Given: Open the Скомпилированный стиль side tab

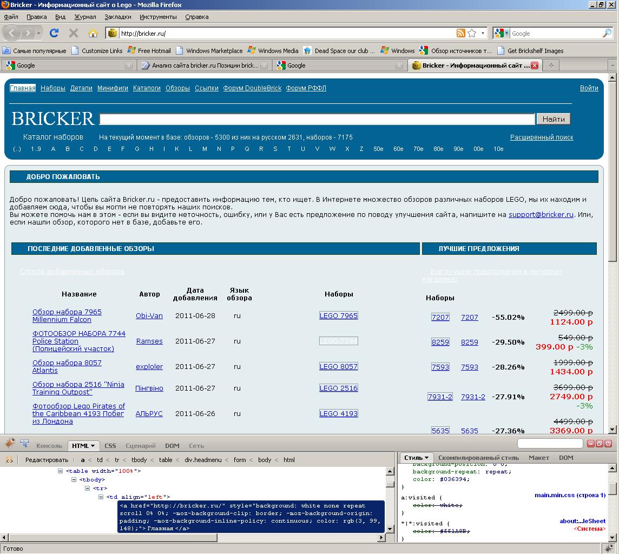Looking at the screenshot, I should [478, 458].
